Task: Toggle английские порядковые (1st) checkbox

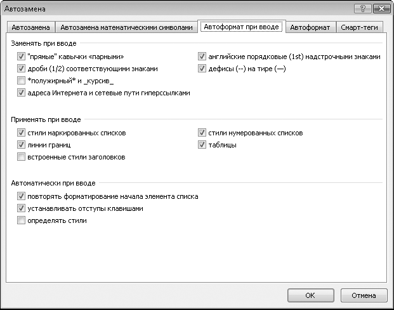Action: (202, 57)
